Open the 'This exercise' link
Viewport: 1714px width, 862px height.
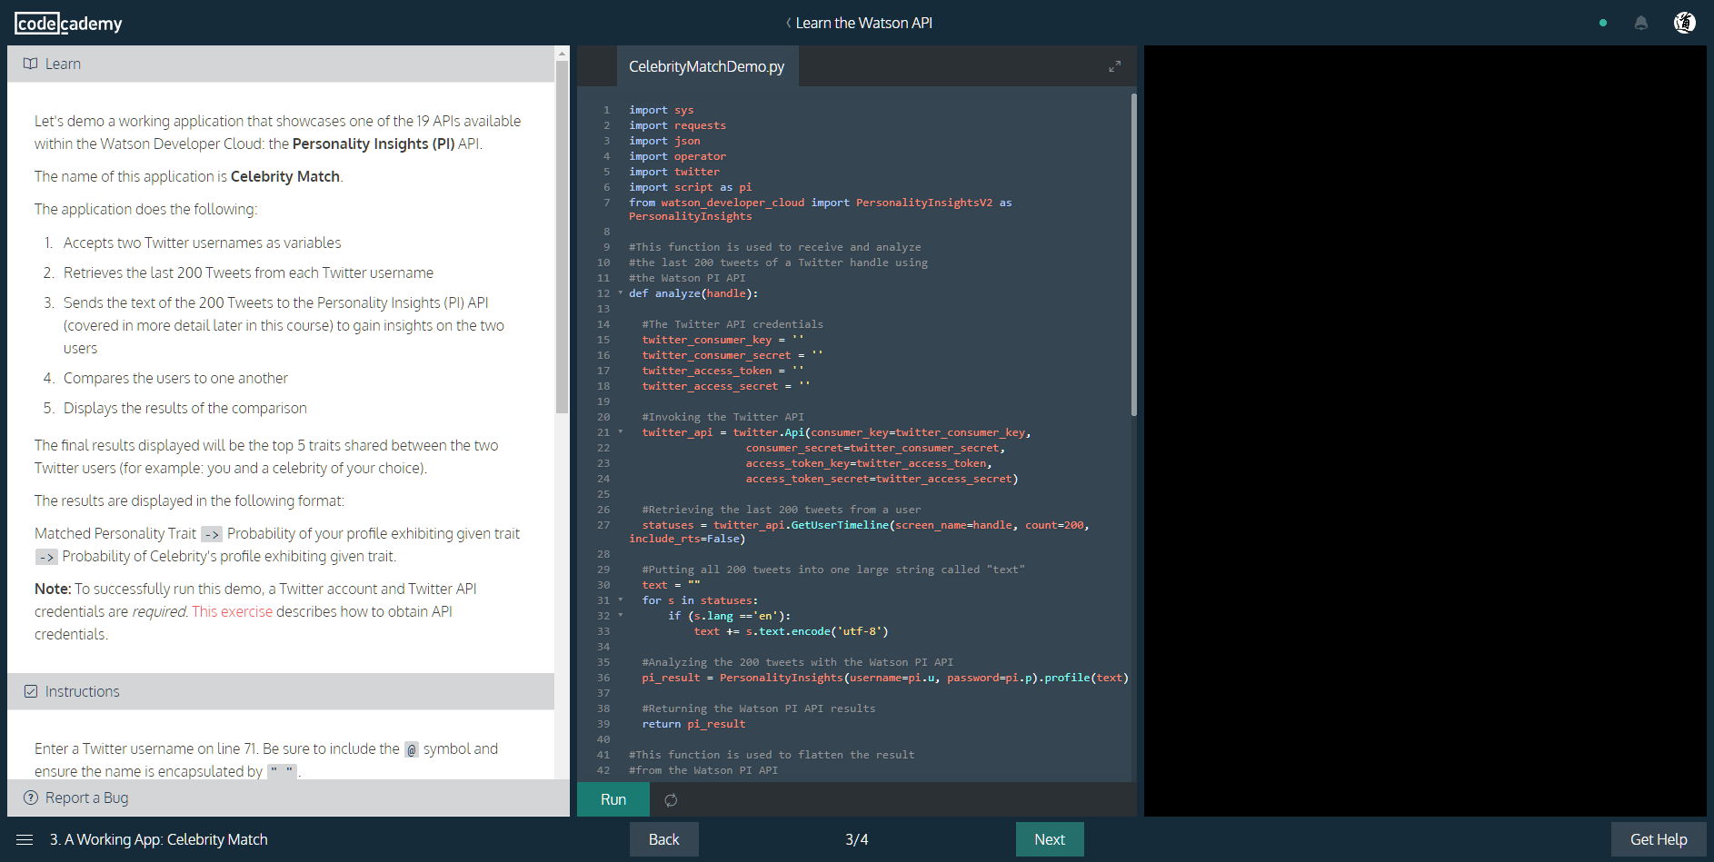[232, 611]
